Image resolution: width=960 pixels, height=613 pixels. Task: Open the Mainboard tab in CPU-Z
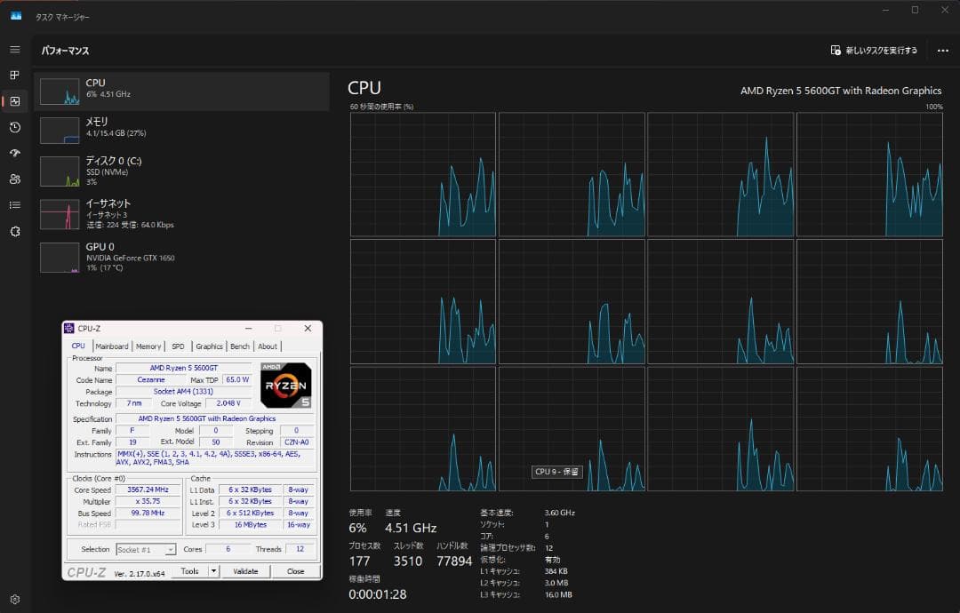[113, 346]
